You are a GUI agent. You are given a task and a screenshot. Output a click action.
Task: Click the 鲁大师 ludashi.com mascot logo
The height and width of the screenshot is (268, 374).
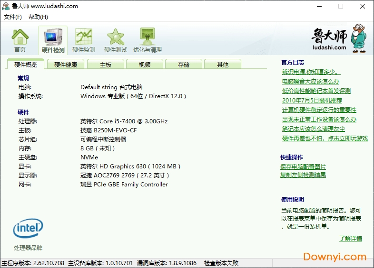(x=339, y=38)
